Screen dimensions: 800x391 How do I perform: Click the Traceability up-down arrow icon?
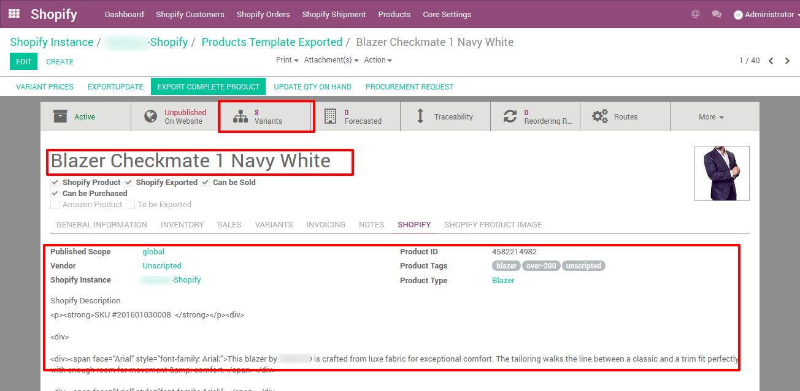pyautogui.click(x=420, y=116)
